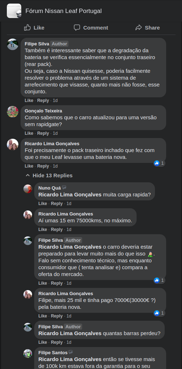Click the like reaction badge on the 7000€ reply
Viewport: 182px width, 369px height.
point(159,313)
